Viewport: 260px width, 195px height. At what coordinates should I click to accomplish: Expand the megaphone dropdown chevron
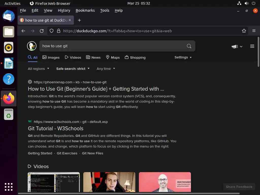241,47
